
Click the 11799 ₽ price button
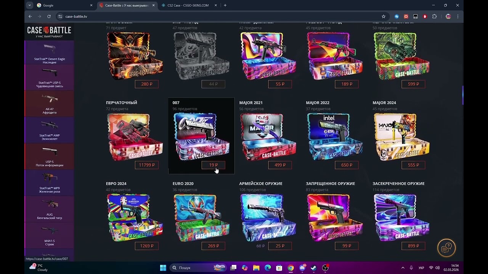point(146,165)
